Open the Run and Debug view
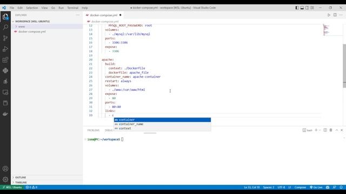The width and height of the screenshot is (346, 194). (x=5, y=49)
